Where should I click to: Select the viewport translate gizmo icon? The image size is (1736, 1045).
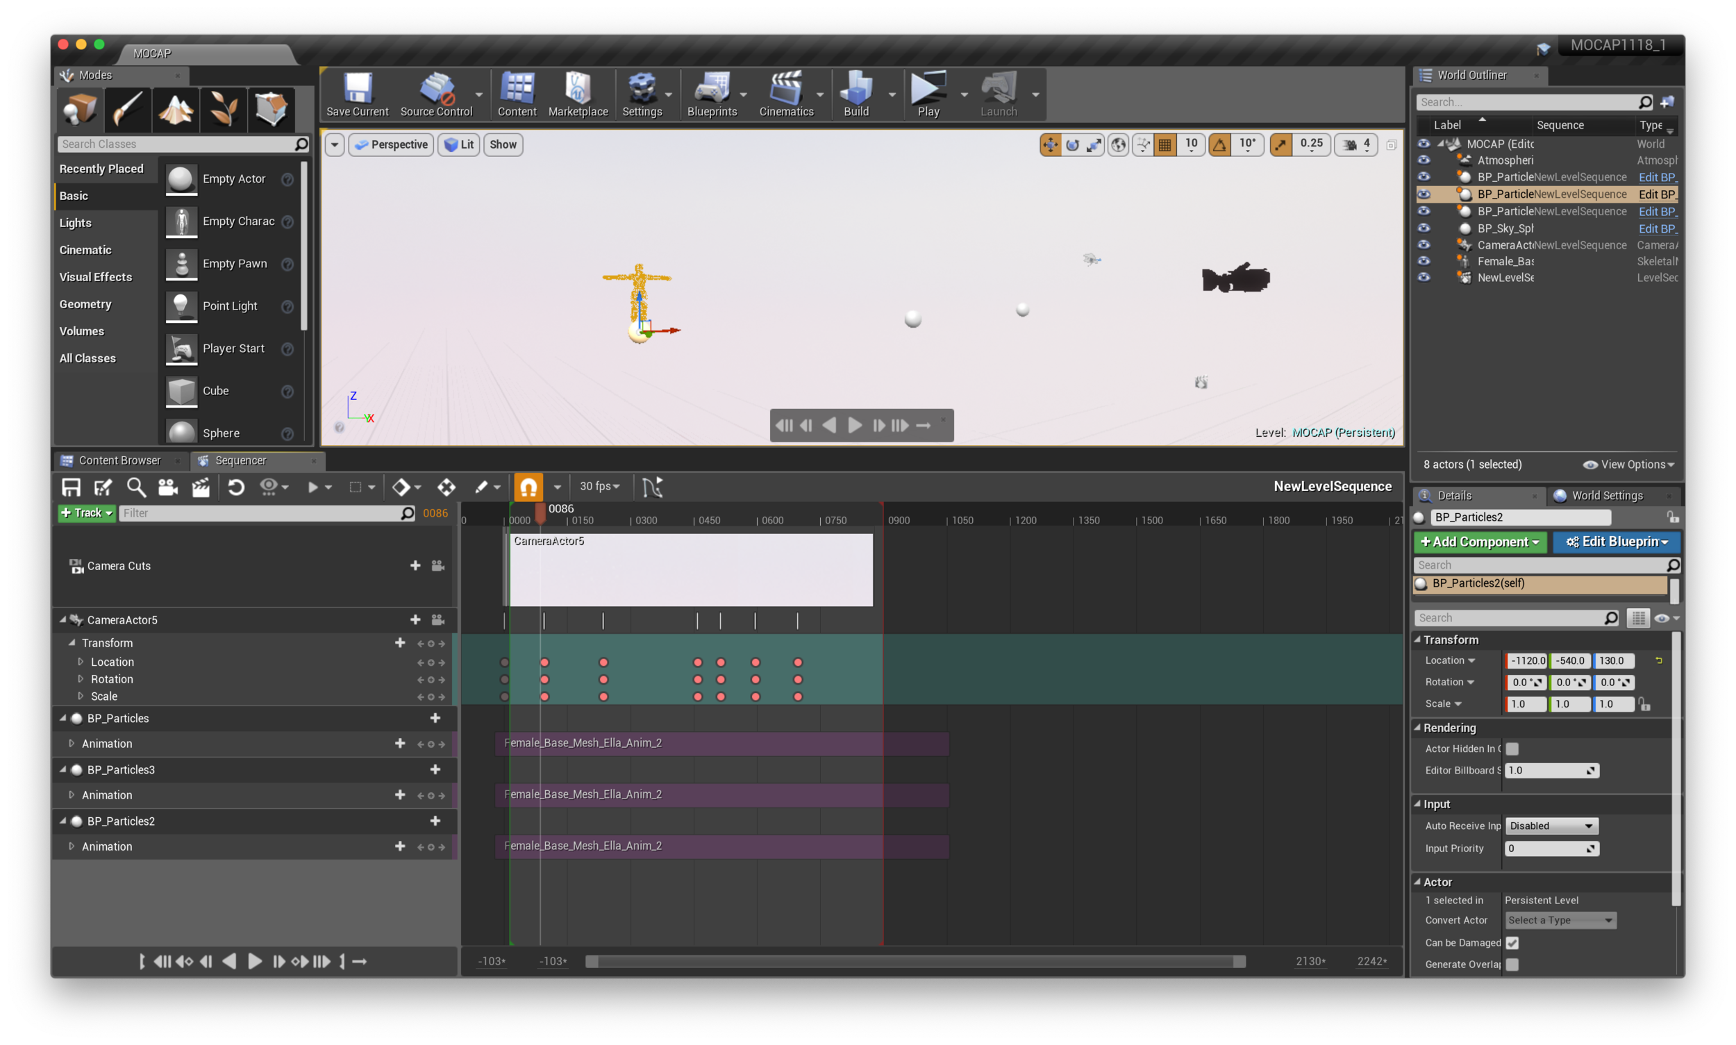(1050, 144)
